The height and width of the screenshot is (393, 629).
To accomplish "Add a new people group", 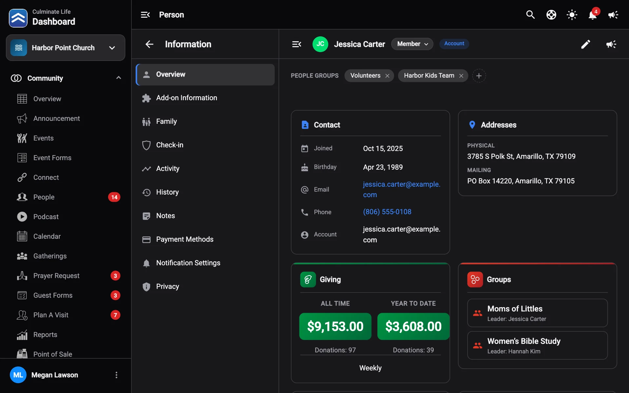I will click(479, 76).
